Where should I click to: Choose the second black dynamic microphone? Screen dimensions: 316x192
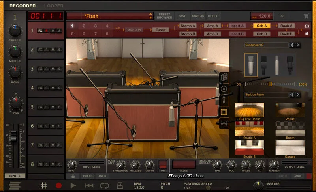(263, 65)
